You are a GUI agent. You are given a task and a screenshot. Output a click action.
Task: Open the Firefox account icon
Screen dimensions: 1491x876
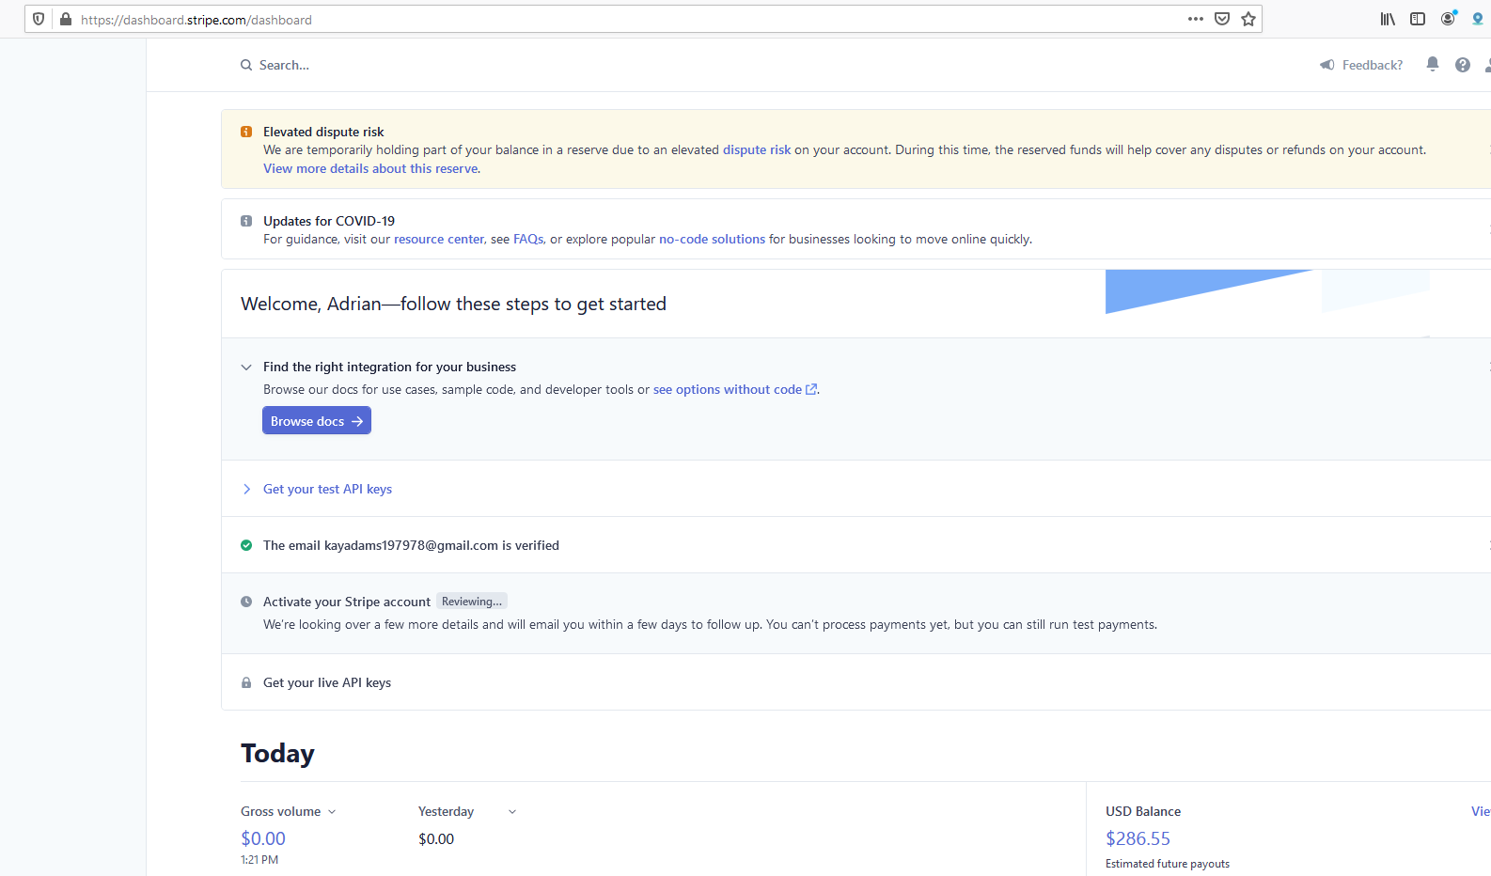click(x=1449, y=18)
